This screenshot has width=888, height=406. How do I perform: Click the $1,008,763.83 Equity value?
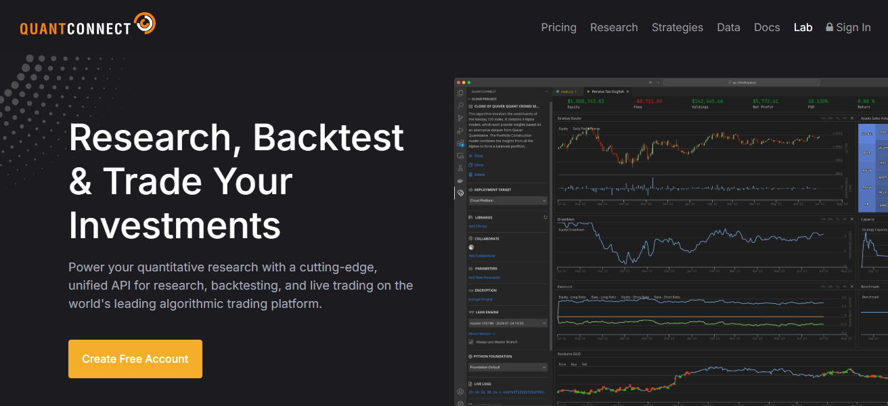tap(586, 101)
